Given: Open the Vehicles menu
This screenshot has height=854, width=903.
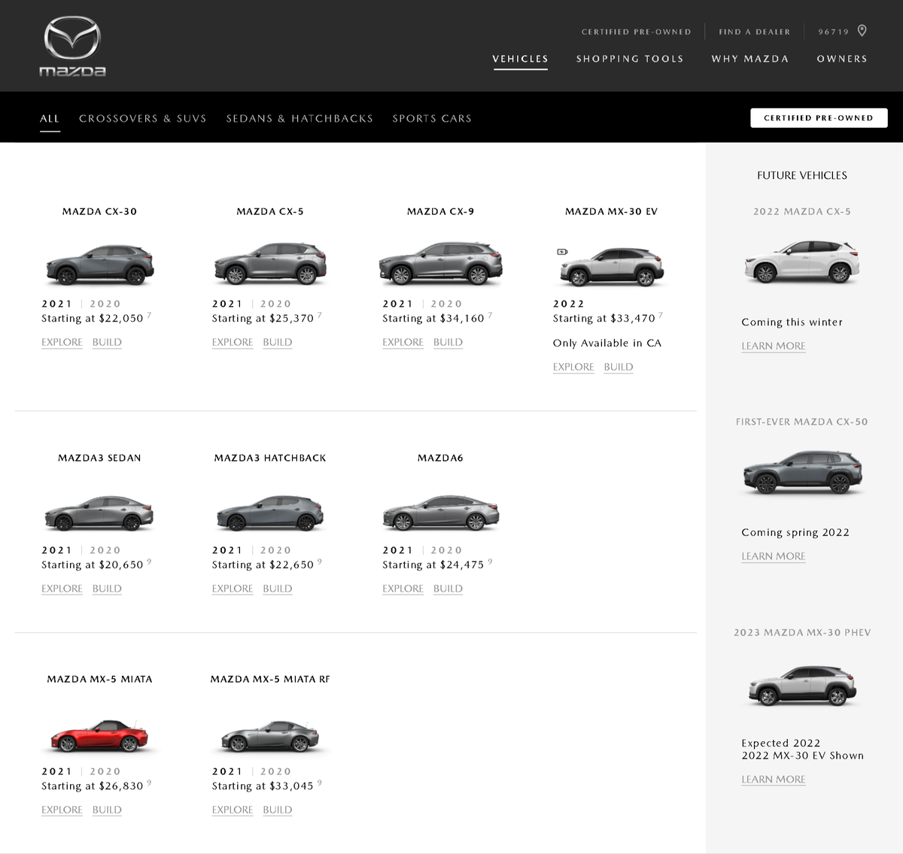Looking at the screenshot, I should [x=521, y=59].
